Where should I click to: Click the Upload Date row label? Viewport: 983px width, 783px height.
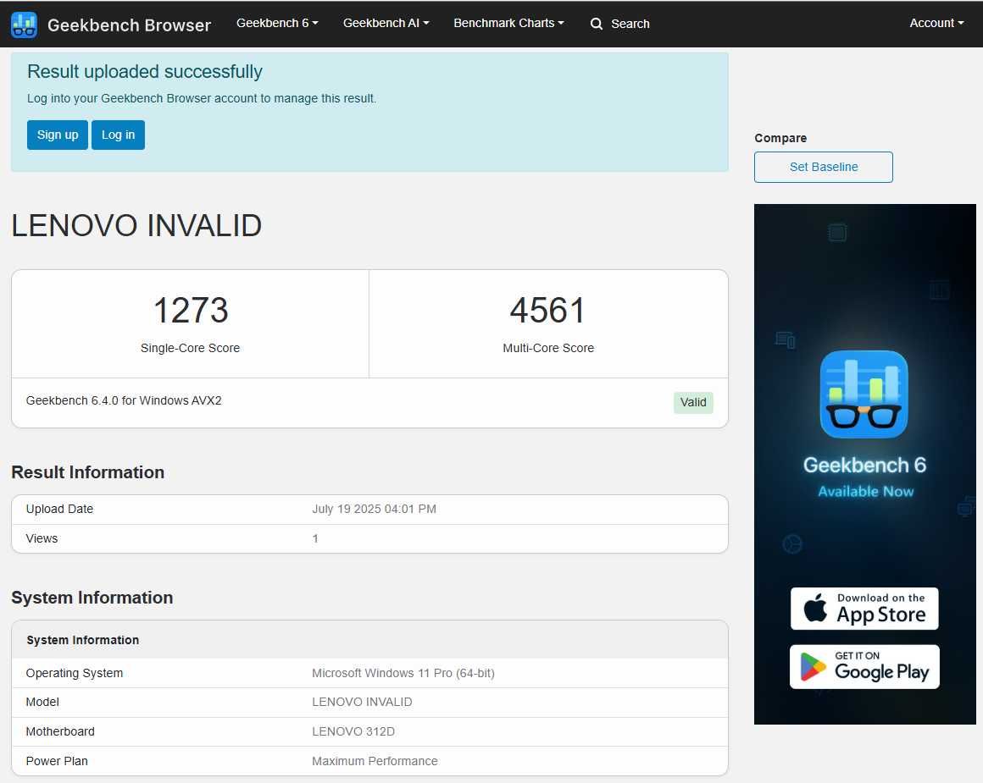click(59, 509)
